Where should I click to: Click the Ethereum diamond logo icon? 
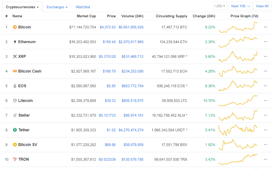tap(15, 42)
